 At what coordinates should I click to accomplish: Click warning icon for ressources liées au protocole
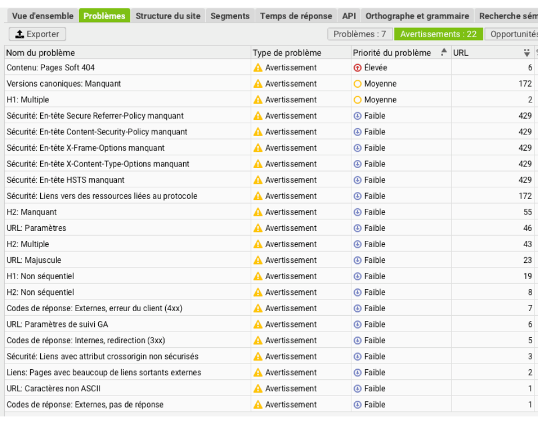[x=258, y=196]
